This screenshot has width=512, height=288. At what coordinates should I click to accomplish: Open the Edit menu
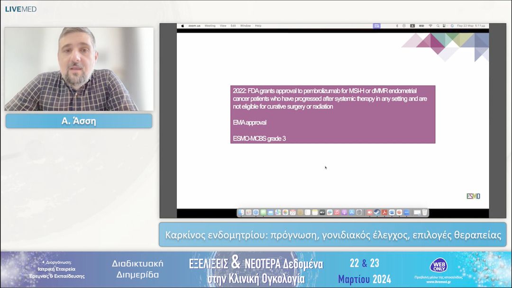pyautogui.click(x=233, y=26)
